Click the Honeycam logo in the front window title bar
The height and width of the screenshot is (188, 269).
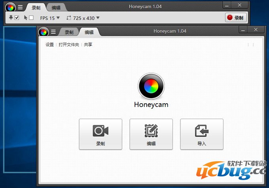point(44,32)
